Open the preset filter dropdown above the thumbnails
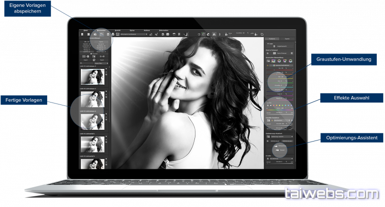Screen dimensions: 385x207 pos(101,63)
